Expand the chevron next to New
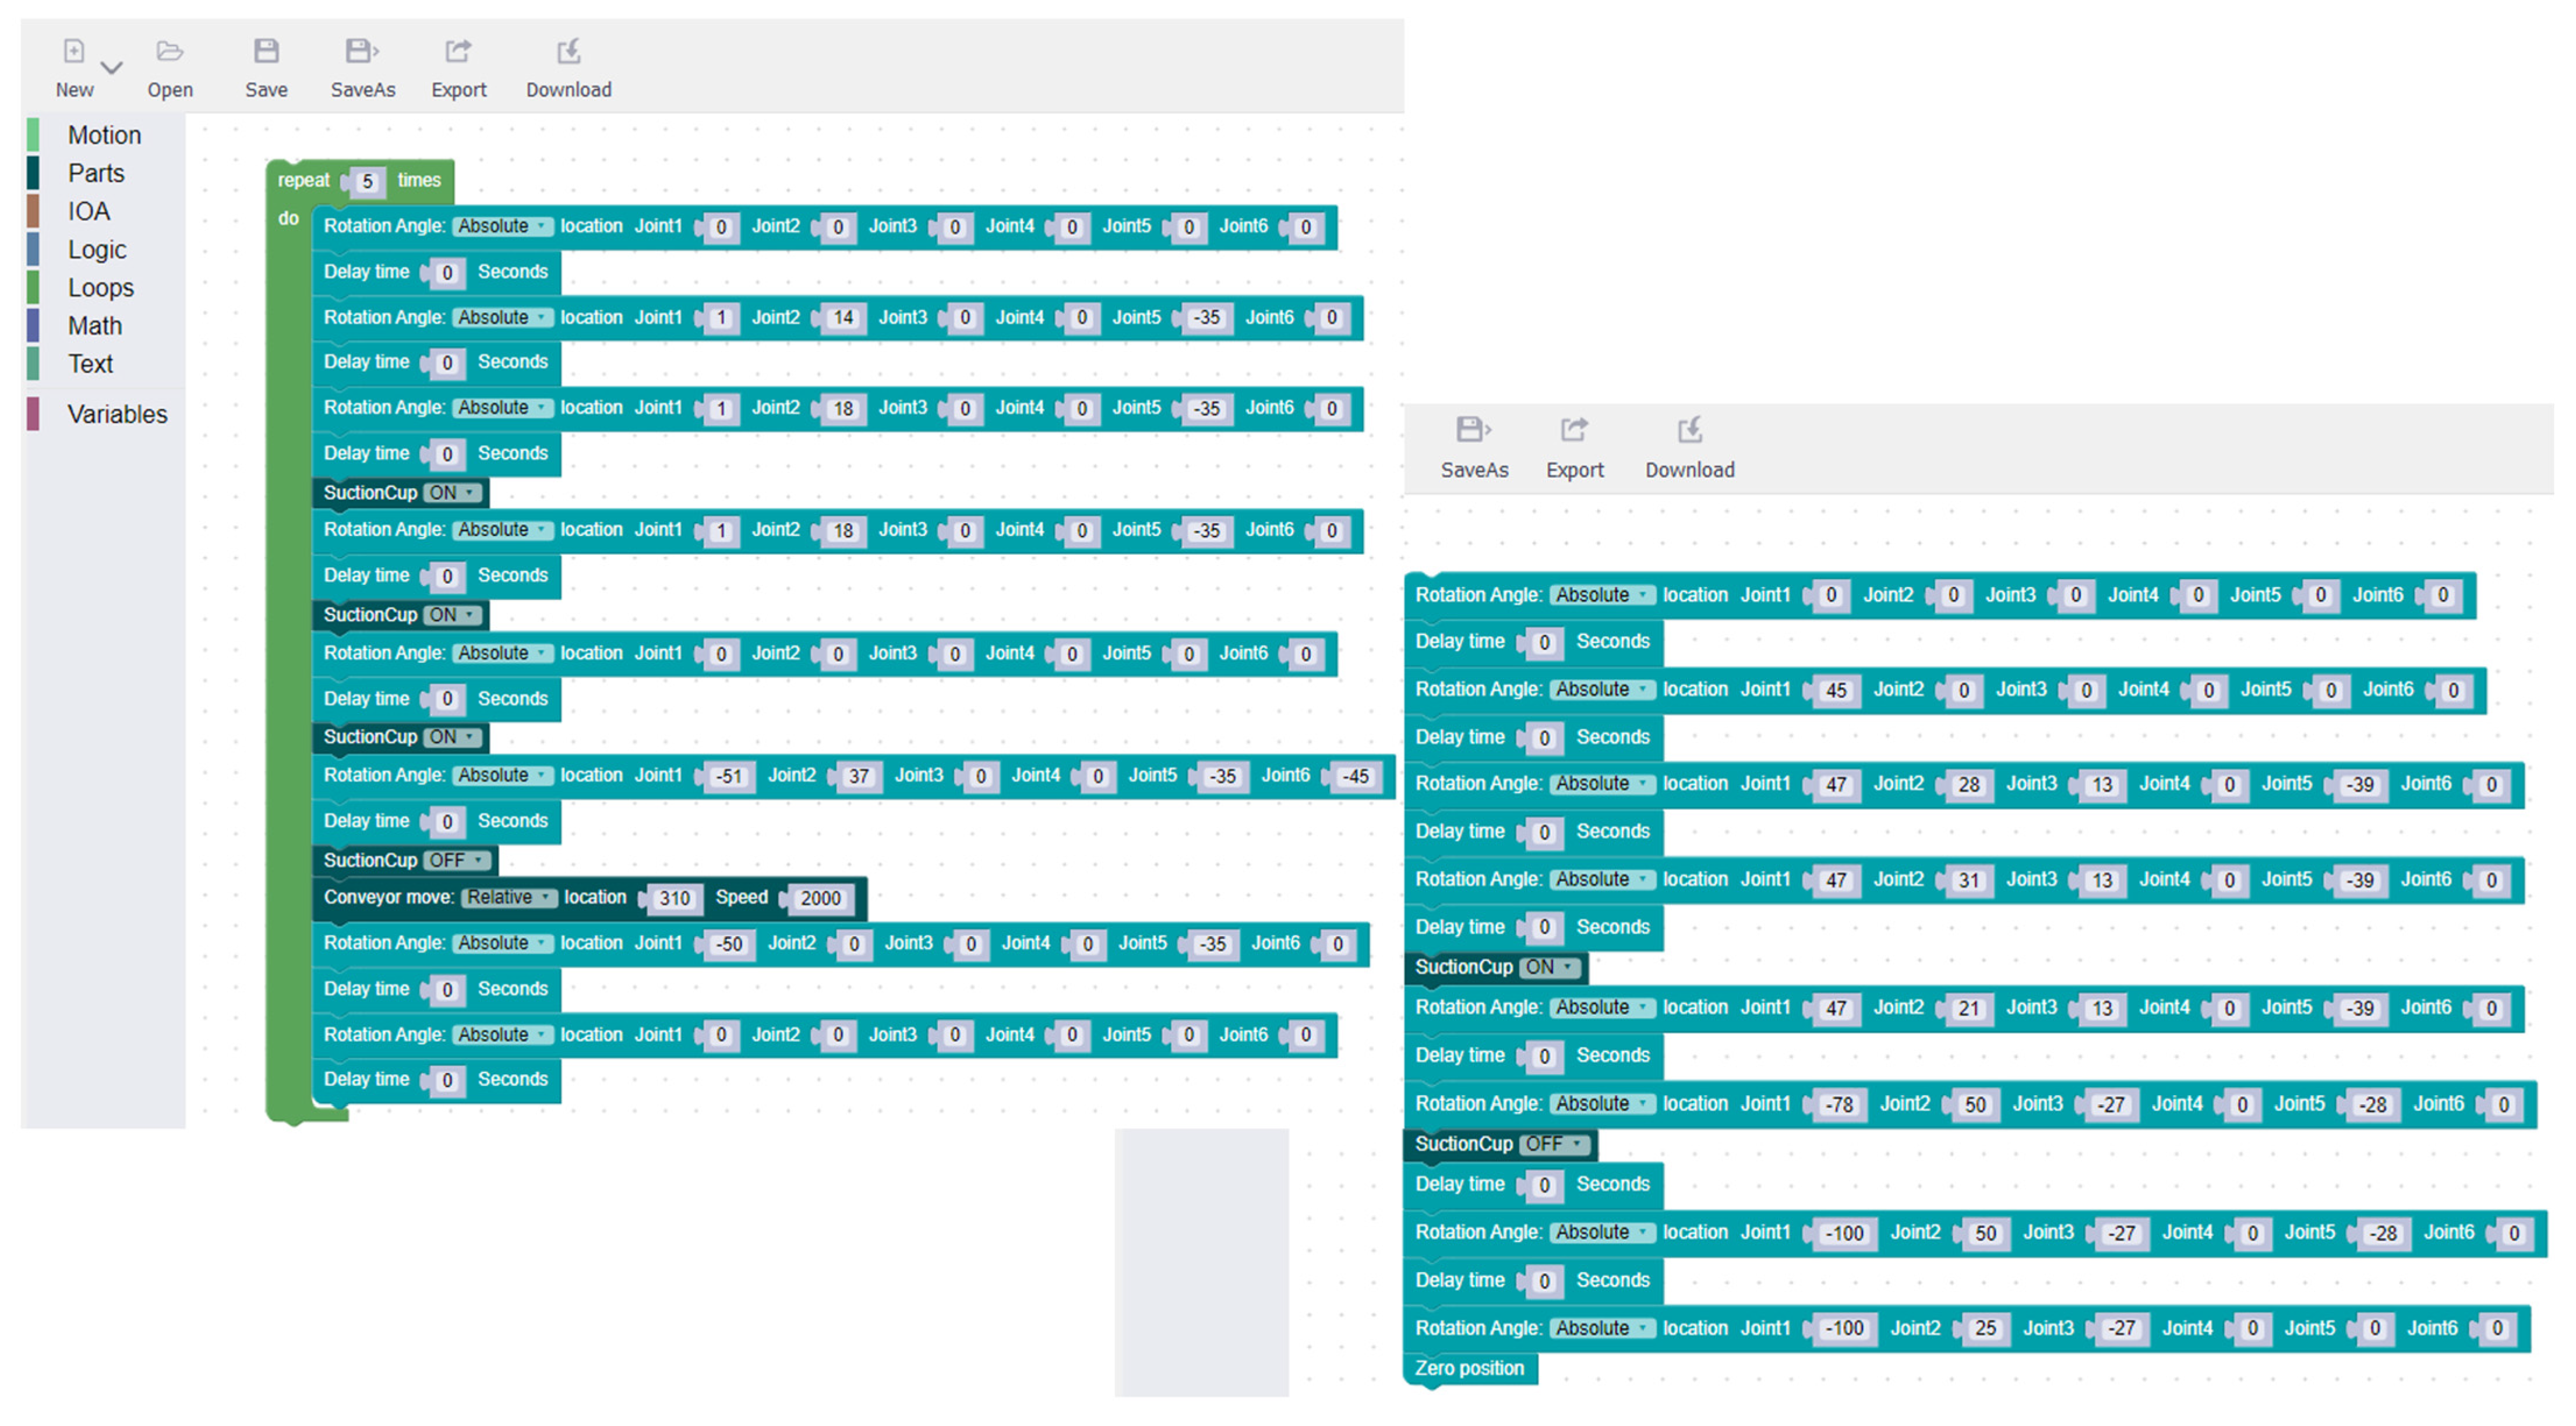Viewport: 2576px width, 1426px height. pyautogui.click(x=112, y=68)
